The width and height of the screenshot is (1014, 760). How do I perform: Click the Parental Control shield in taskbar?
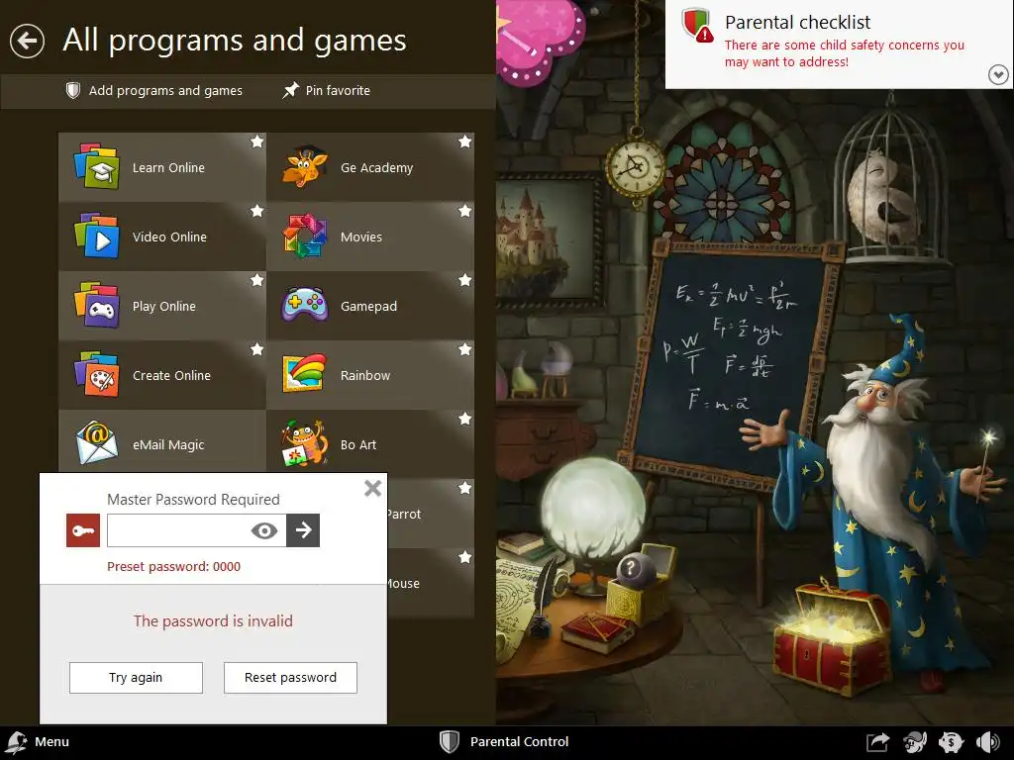[x=450, y=742]
